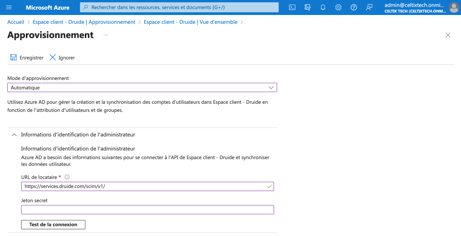The image size is (461, 236).
Task: Click the info icon beside URL de locataire
Action: (x=67, y=177)
